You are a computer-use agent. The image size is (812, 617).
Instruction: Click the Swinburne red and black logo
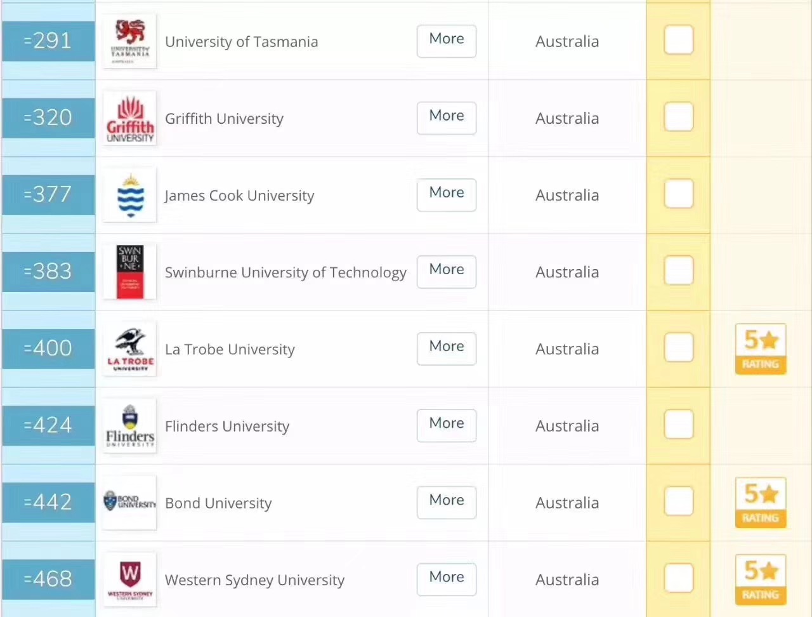pos(129,272)
